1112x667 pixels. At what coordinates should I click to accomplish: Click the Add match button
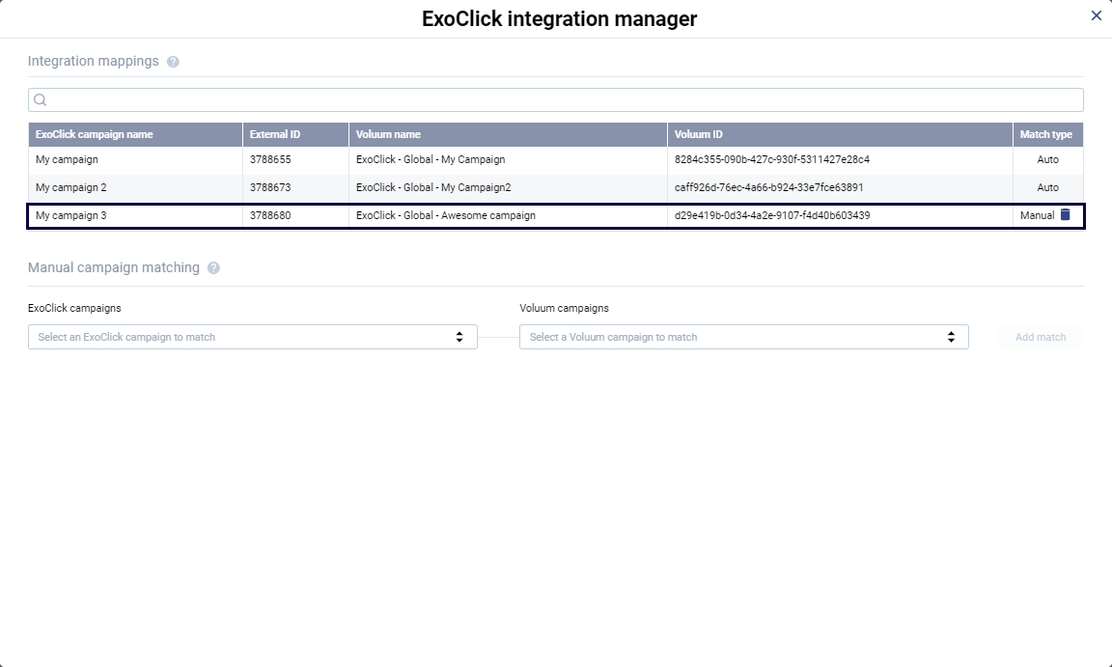pyautogui.click(x=1040, y=336)
